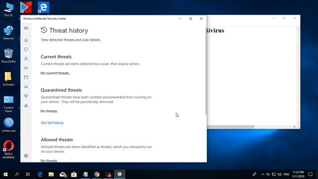318x179 pixels.
Task: Click the Quarantined threats heading
Action: tap(61, 90)
